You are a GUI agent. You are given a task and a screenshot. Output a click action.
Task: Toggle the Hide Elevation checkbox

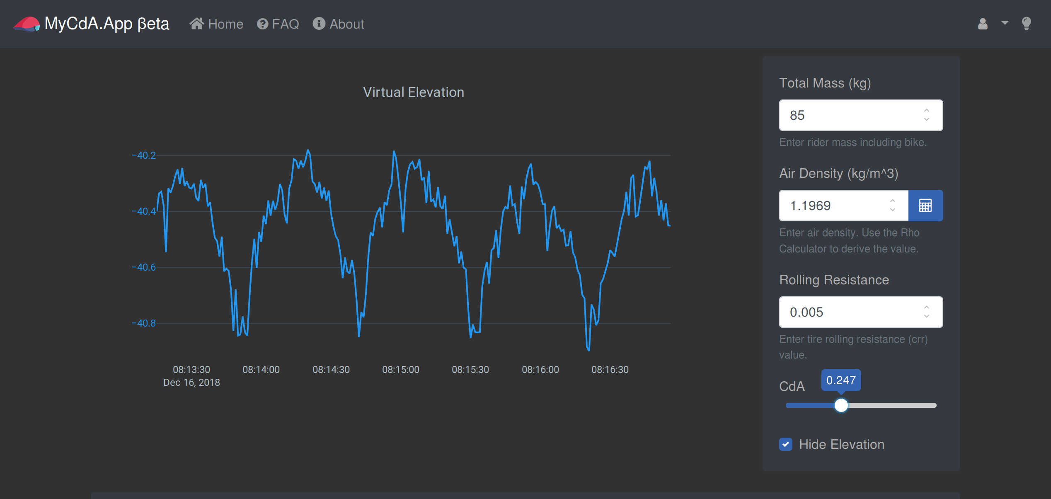pyautogui.click(x=786, y=444)
